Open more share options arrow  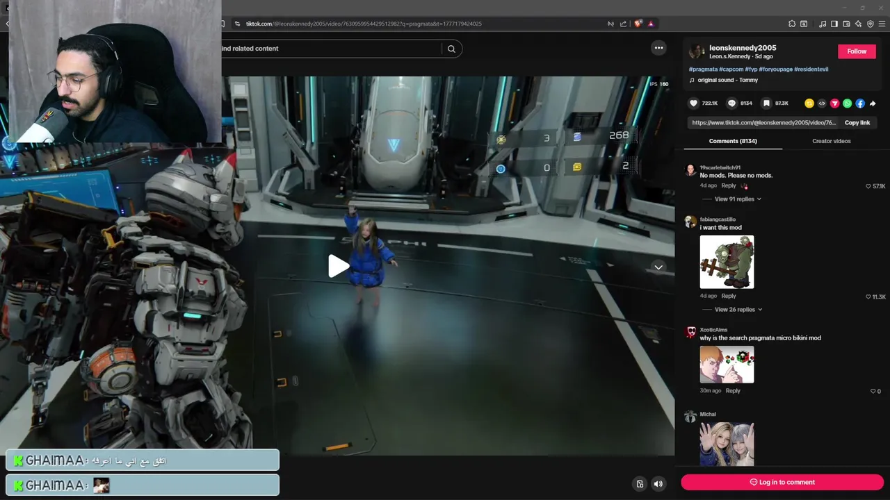873,103
